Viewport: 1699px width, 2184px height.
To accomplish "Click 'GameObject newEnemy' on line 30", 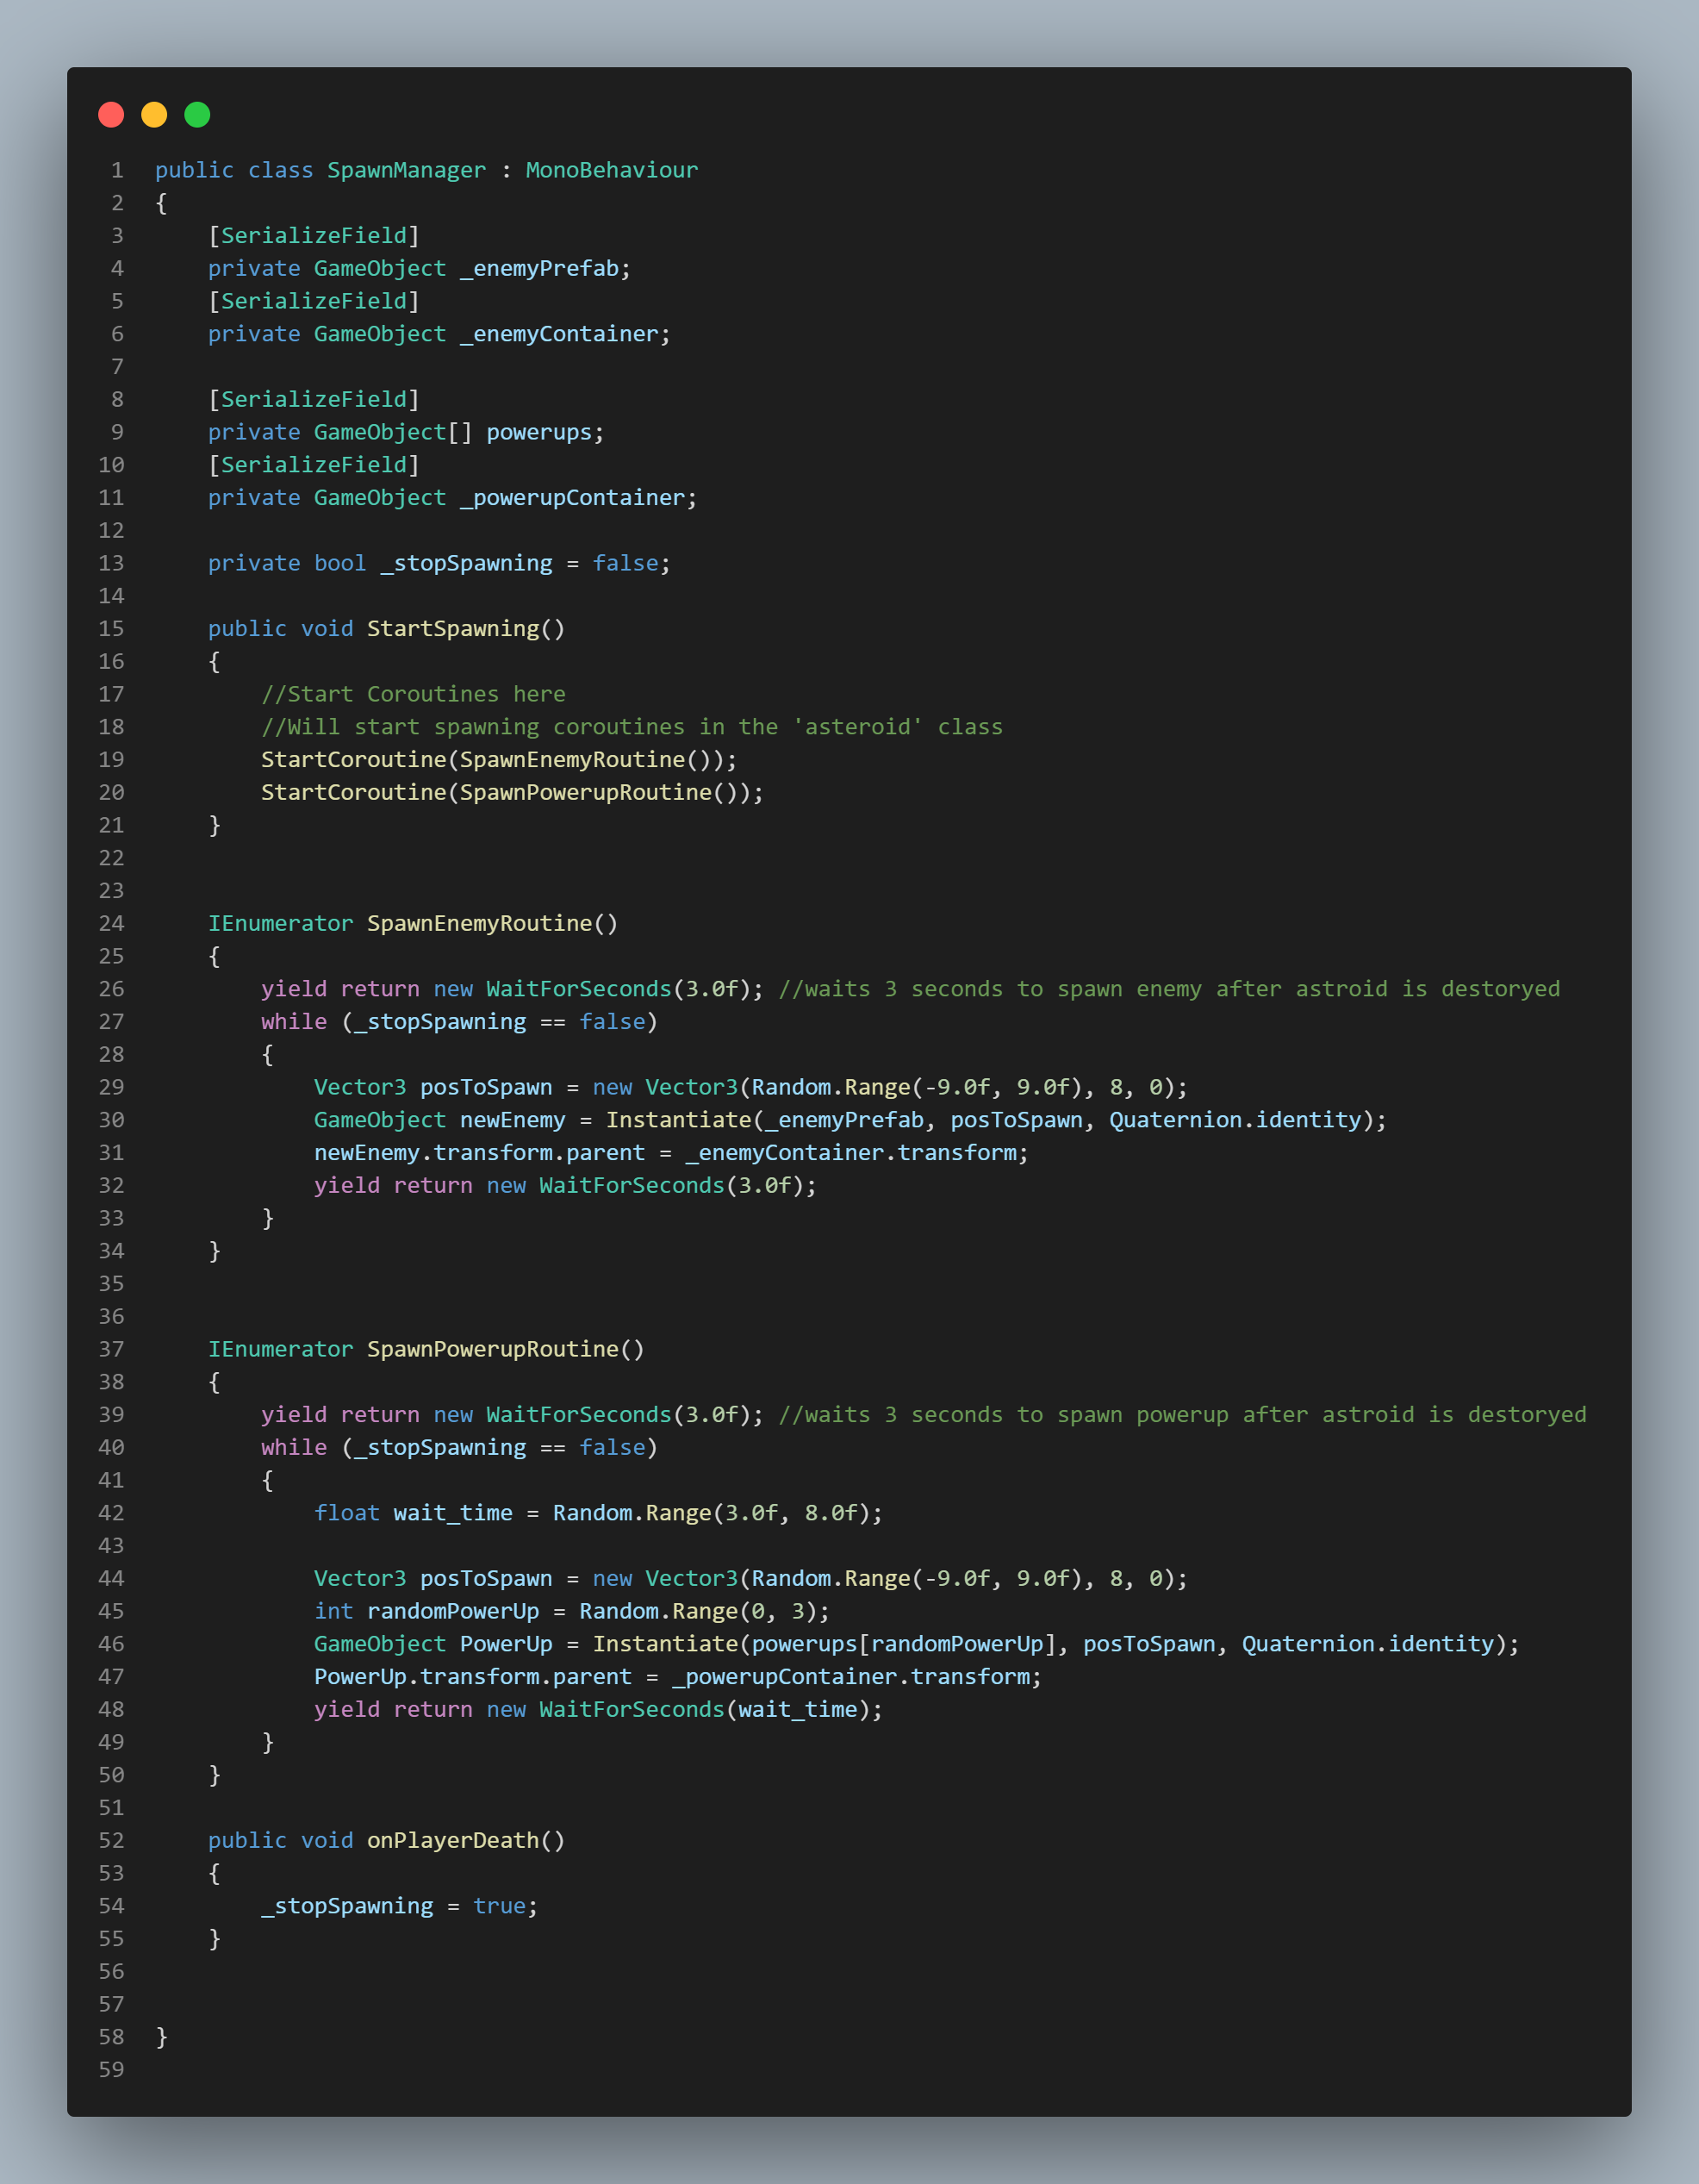I will [x=439, y=1120].
